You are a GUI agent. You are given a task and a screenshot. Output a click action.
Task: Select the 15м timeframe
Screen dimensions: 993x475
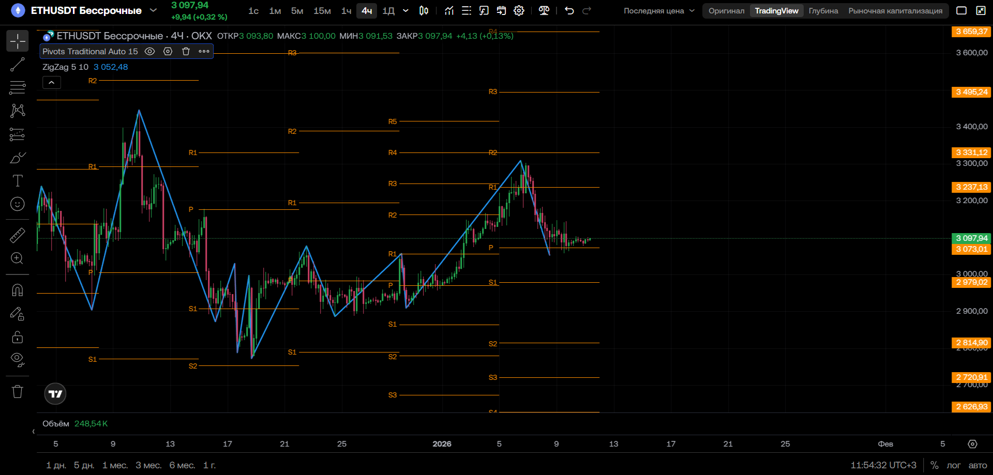pyautogui.click(x=322, y=11)
